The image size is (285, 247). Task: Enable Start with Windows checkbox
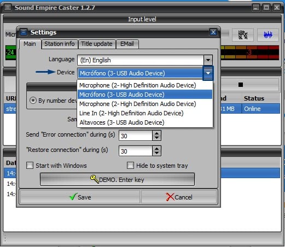click(x=30, y=166)
